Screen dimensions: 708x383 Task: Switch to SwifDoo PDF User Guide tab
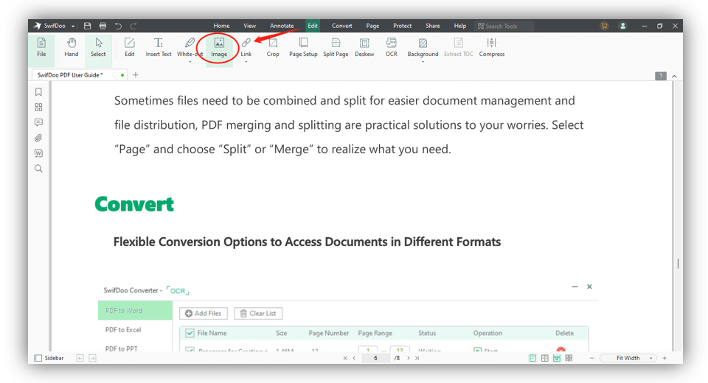click(71, 75)
